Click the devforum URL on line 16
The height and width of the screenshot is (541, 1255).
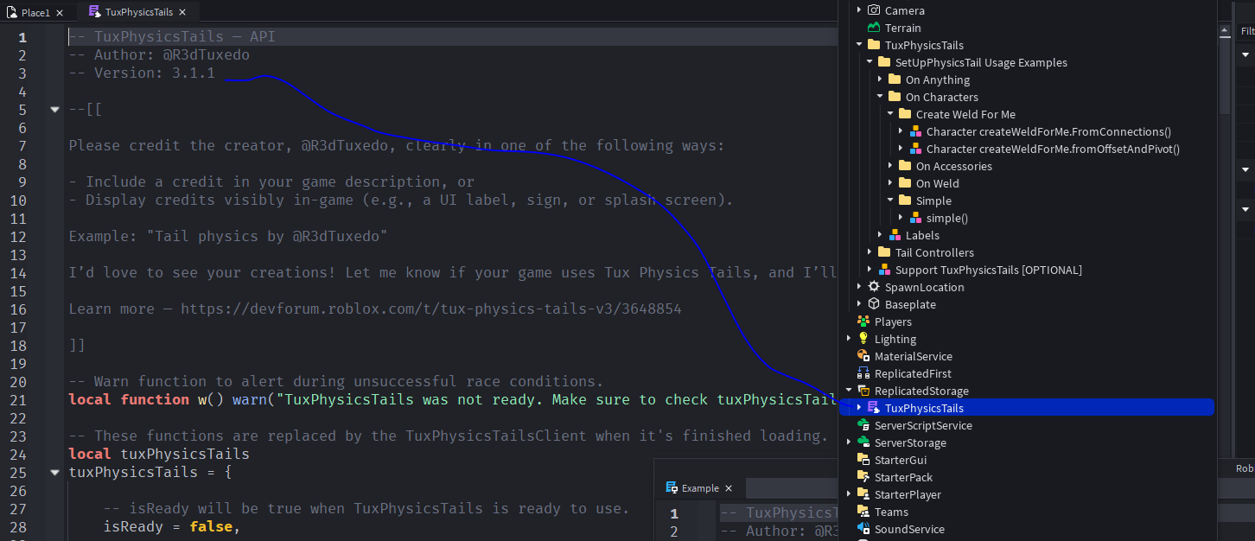(x=431, y=309)
